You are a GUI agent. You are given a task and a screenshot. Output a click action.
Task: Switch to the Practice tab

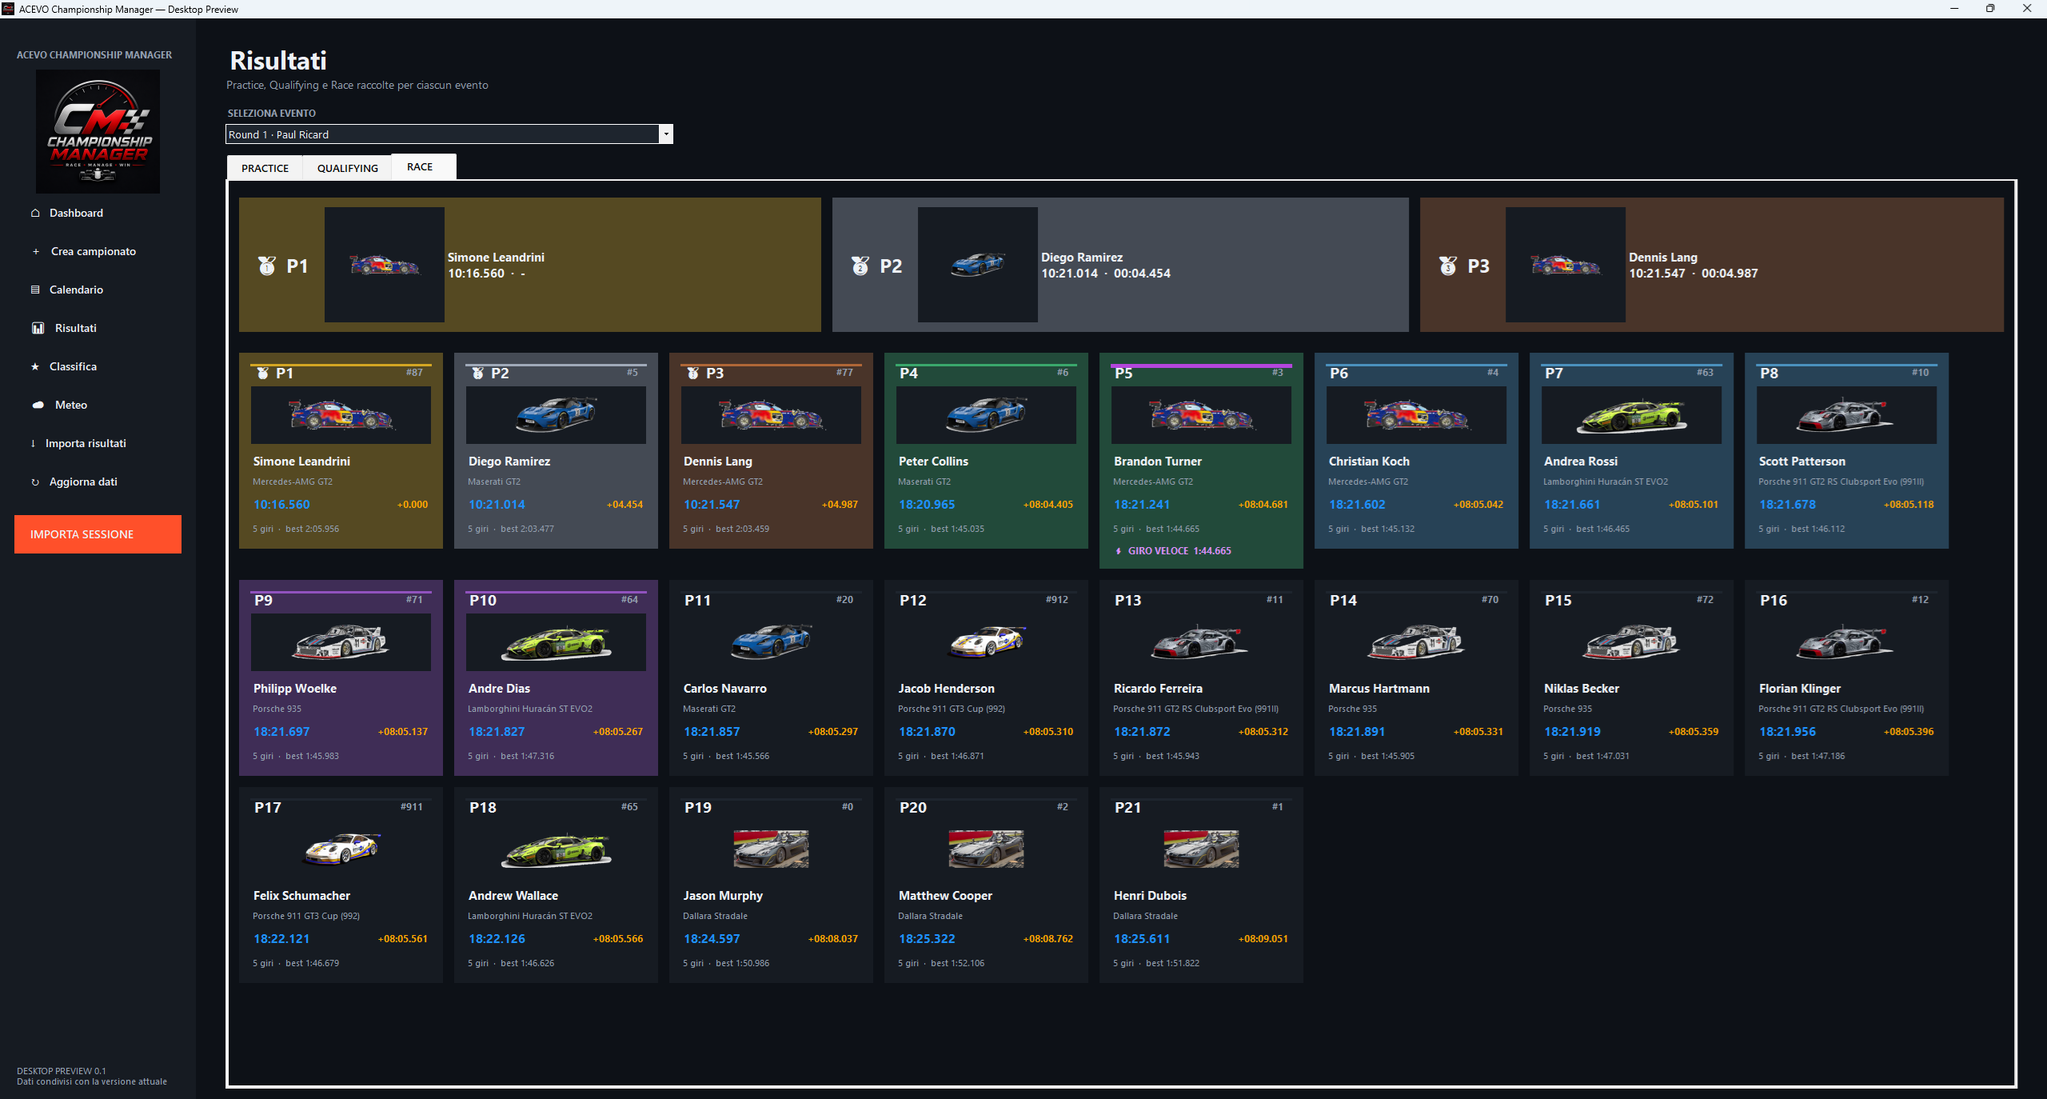[x=265, y=168]
